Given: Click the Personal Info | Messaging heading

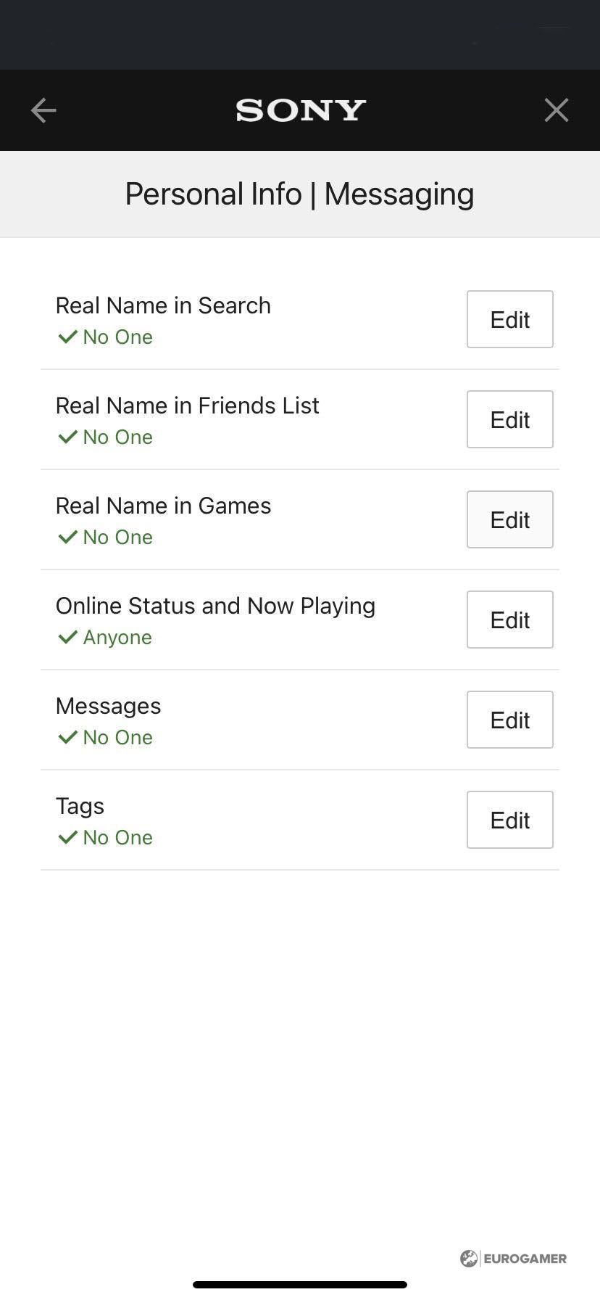Looking at the screenshot, I should click(299, 194).
